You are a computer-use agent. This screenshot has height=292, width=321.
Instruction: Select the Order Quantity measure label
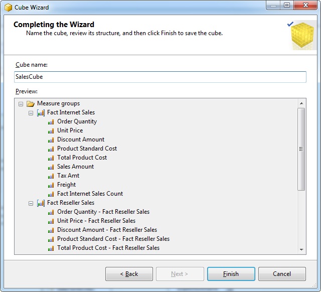[77, 121]
